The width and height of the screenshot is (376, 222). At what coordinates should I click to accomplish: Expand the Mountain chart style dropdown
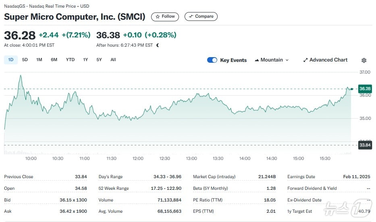pyautogui.click(x=287, y=60)
